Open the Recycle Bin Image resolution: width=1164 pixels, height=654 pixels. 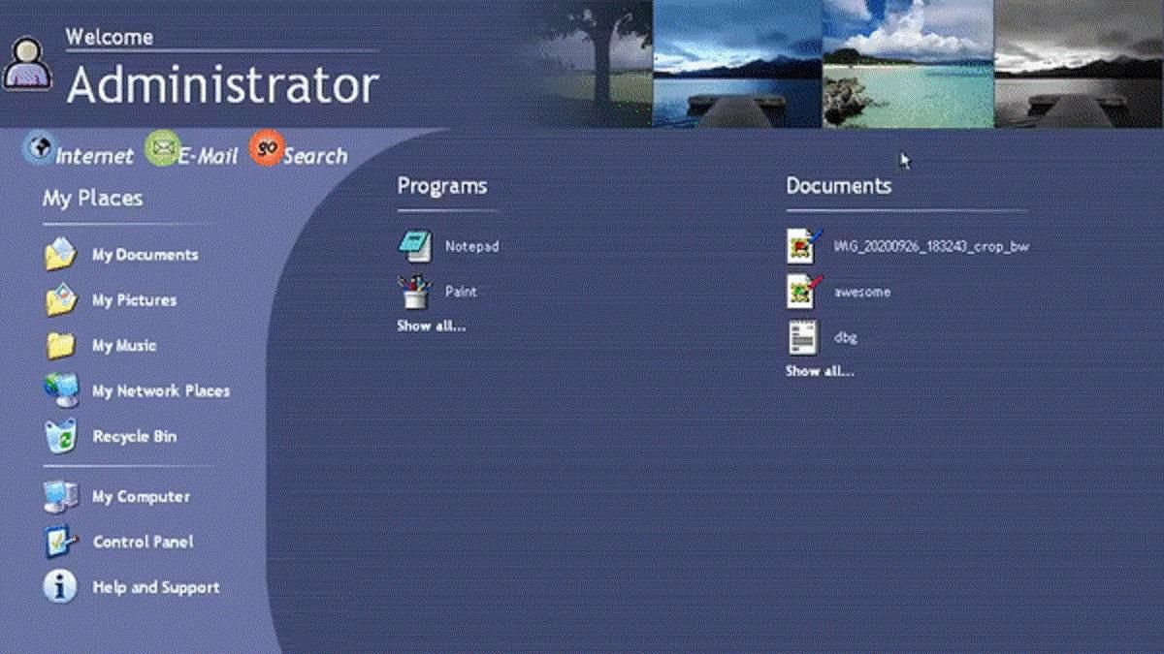pos(133,436)
